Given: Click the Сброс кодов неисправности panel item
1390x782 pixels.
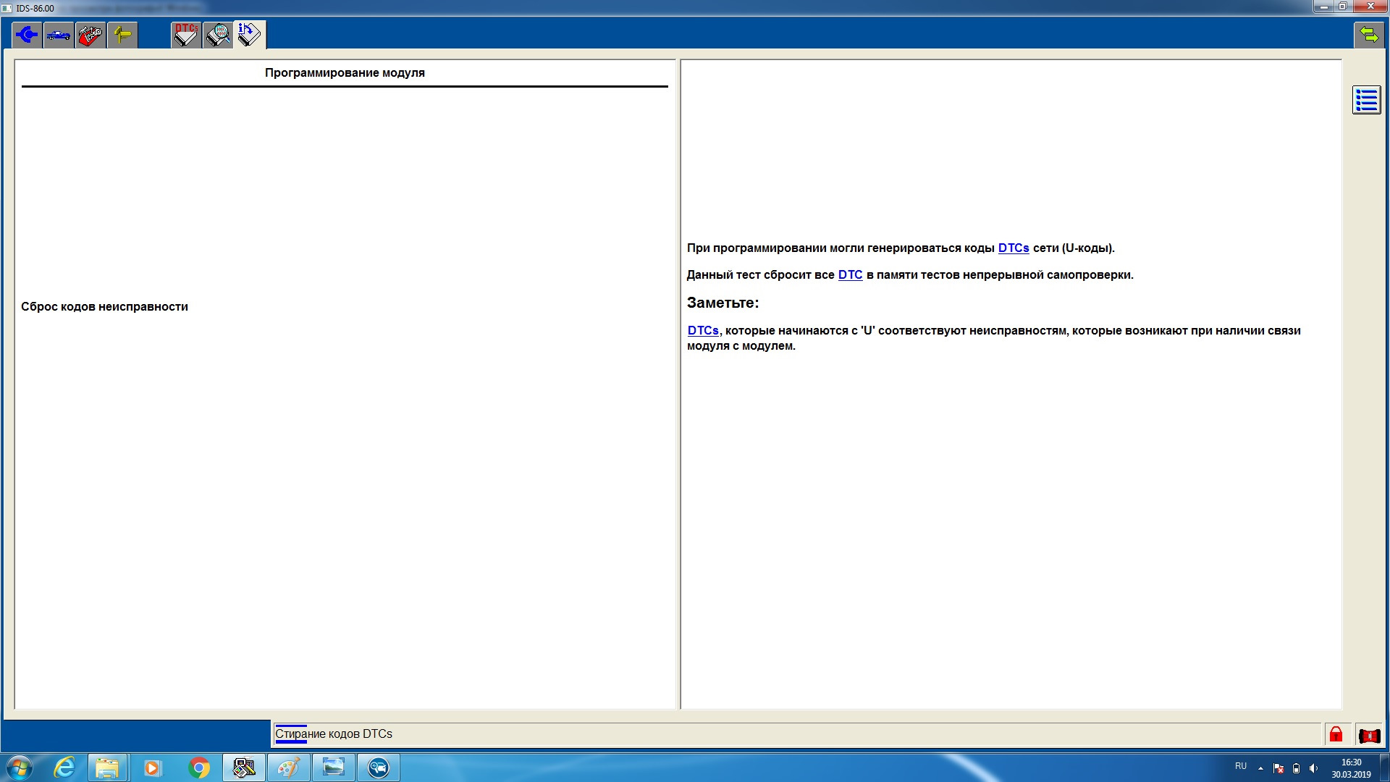Looking at the screenshot, I should (x=104, y=306).
